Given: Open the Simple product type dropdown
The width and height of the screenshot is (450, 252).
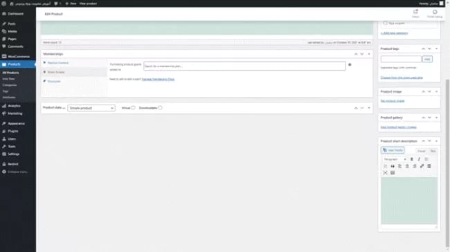Looking at the screenshot, I should pyautogui.click(x=91, y=108).
